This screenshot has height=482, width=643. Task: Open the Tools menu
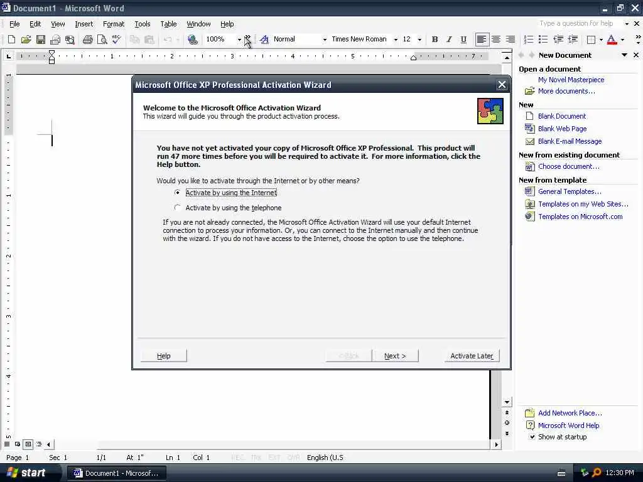click(143, 24)
